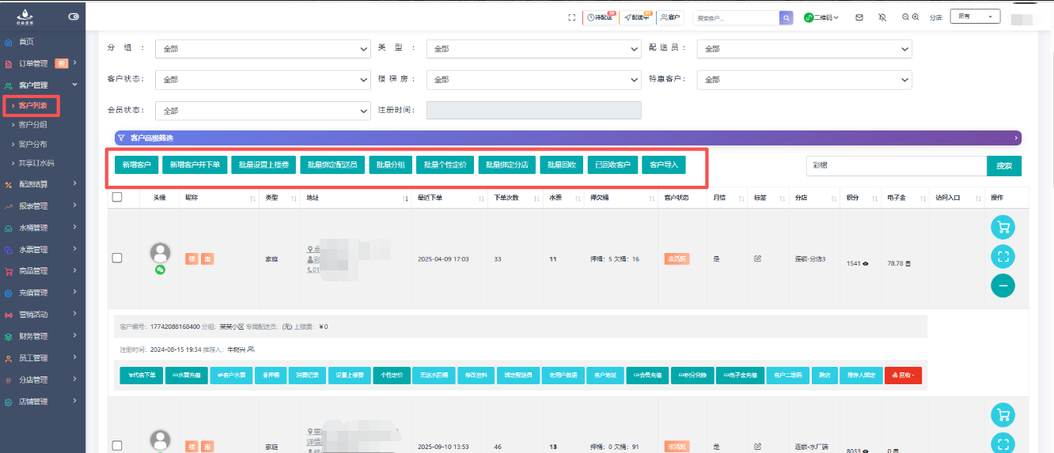Toggle the sidebar collapse switch at top left
This screenshot has height=453, width=1054.
pyautogui.click(x=74, y=17)
